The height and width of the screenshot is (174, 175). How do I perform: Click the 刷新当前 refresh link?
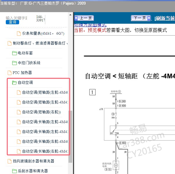(165, 18)
